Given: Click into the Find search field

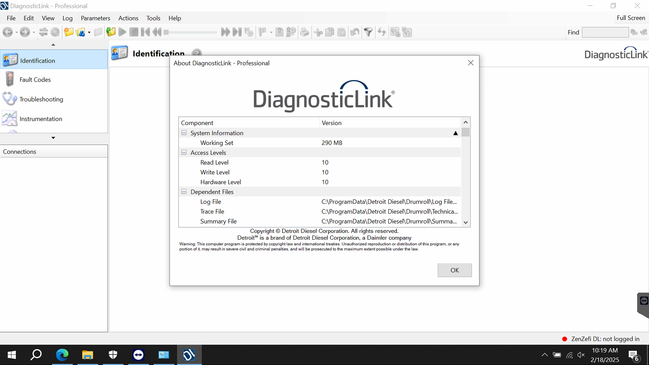Looking at the screenshot, I should (x=605, y=32).
